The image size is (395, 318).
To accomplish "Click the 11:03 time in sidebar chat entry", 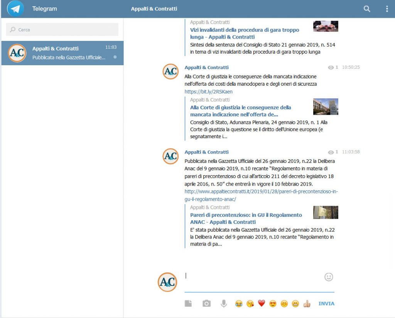I will (x=111, y=47).
